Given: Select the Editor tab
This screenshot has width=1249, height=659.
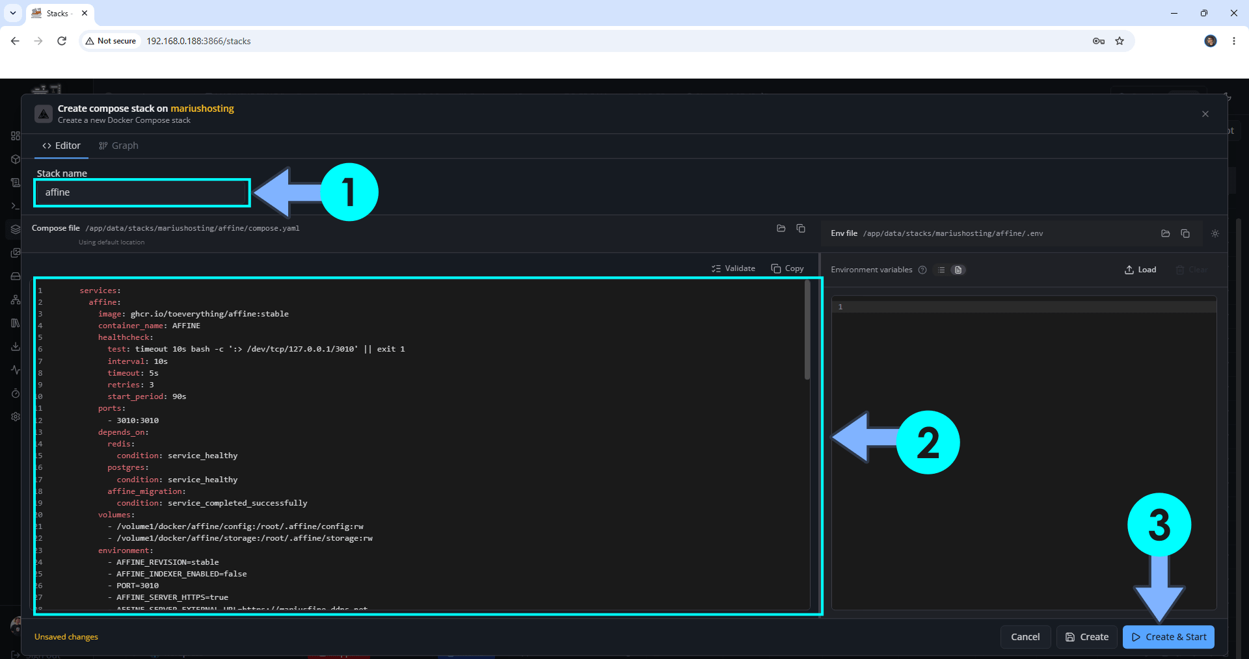Looking at the screenshot, I should [61, 146].
